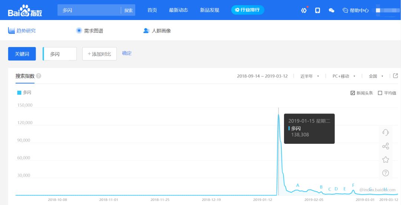
Task: Open 新品发现 menu item
Action: (x=209, y=10)
